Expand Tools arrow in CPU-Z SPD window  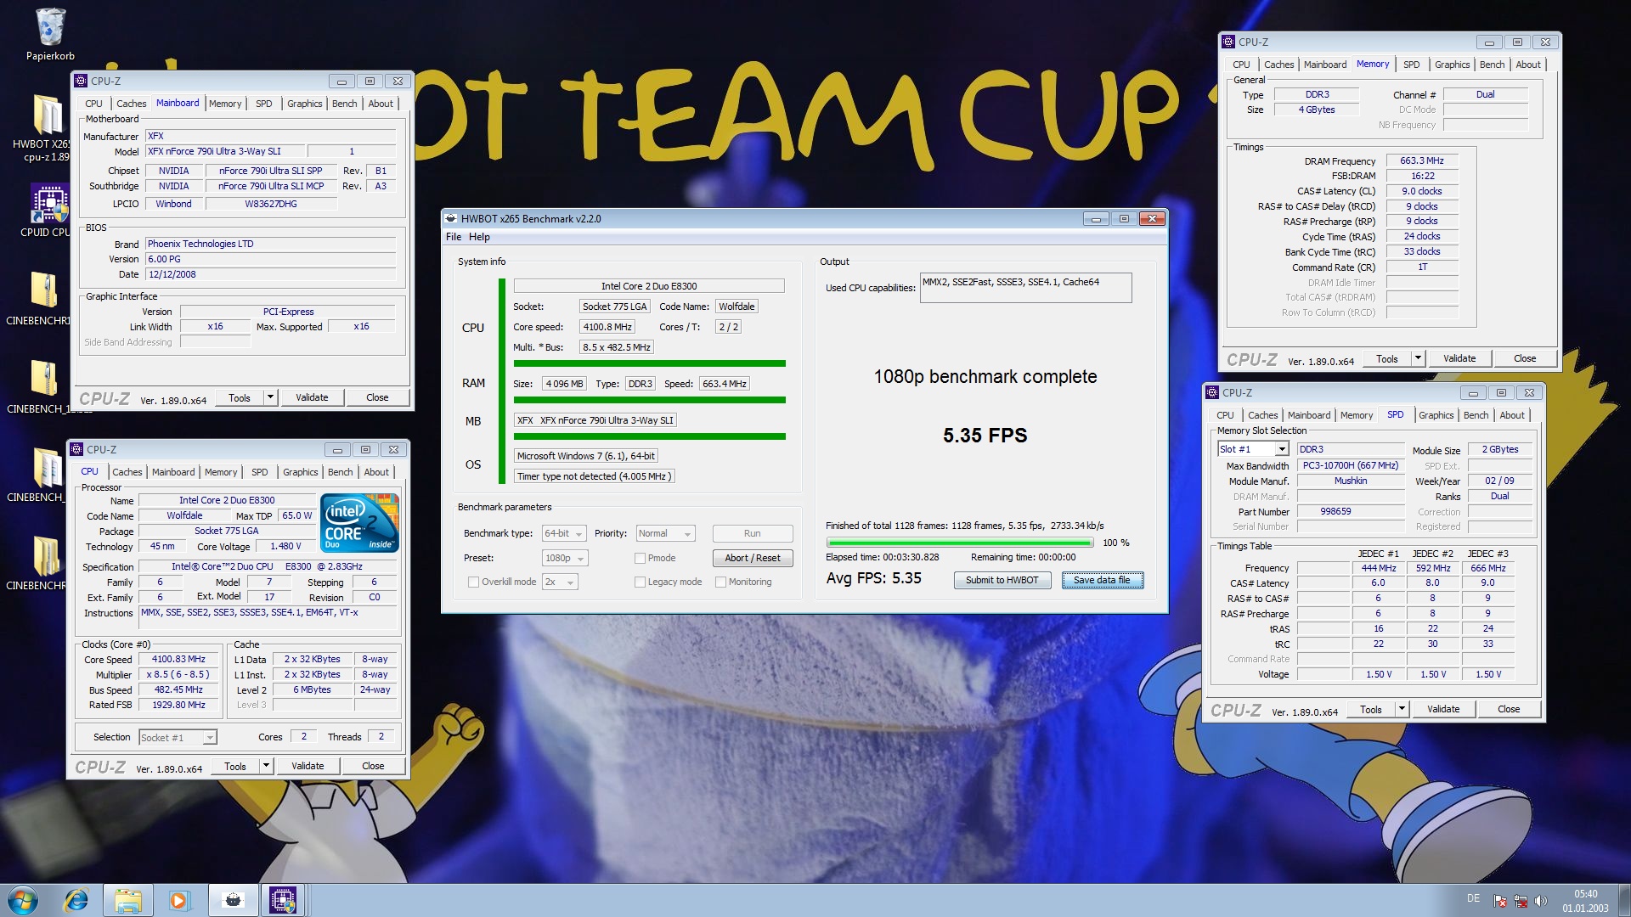pos(1402,709)
